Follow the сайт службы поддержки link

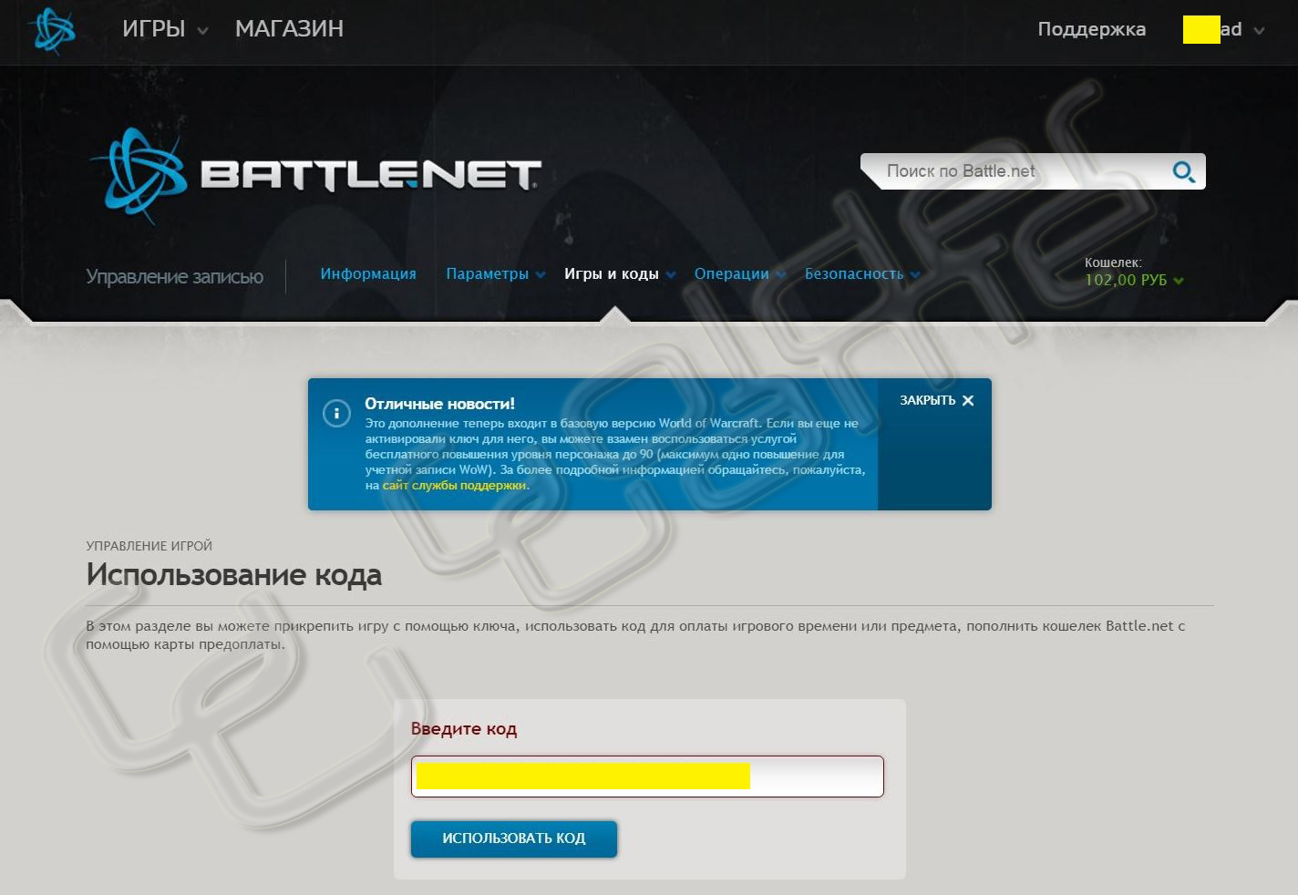pos(454,485)
